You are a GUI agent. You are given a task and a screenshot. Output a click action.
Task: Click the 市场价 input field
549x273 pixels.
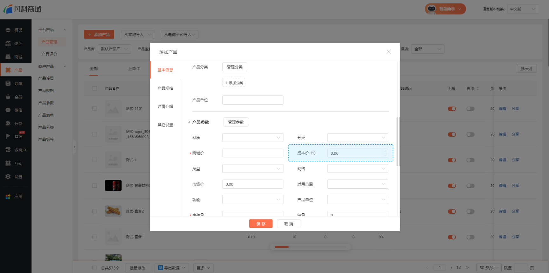(x=253, y=184)
